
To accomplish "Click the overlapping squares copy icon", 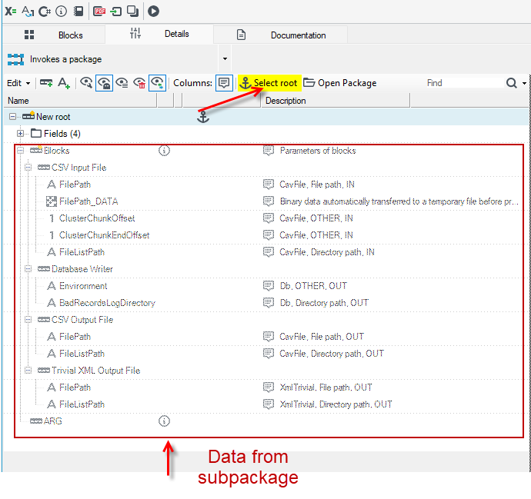I will pyautogui.click(x=132, y=12).
